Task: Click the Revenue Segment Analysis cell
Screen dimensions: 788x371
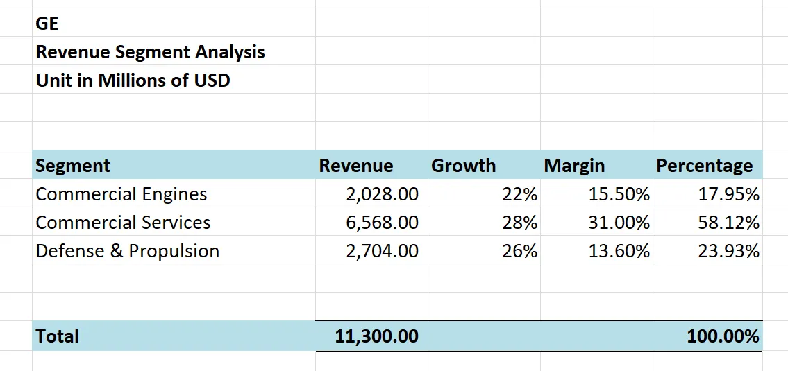Action: [150, 52]
